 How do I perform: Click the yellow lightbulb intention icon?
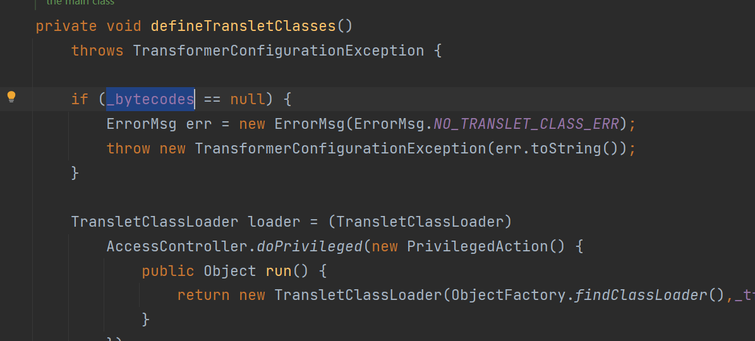tap(11, 97)
